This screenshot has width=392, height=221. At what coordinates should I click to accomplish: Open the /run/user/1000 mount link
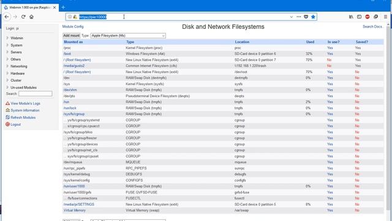point(74,186)
